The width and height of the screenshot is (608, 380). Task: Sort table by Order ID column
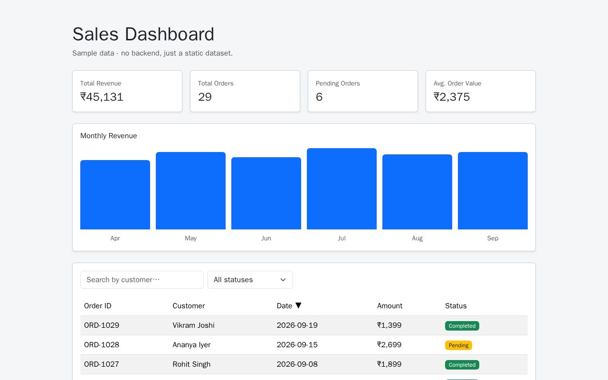point(98,306)
